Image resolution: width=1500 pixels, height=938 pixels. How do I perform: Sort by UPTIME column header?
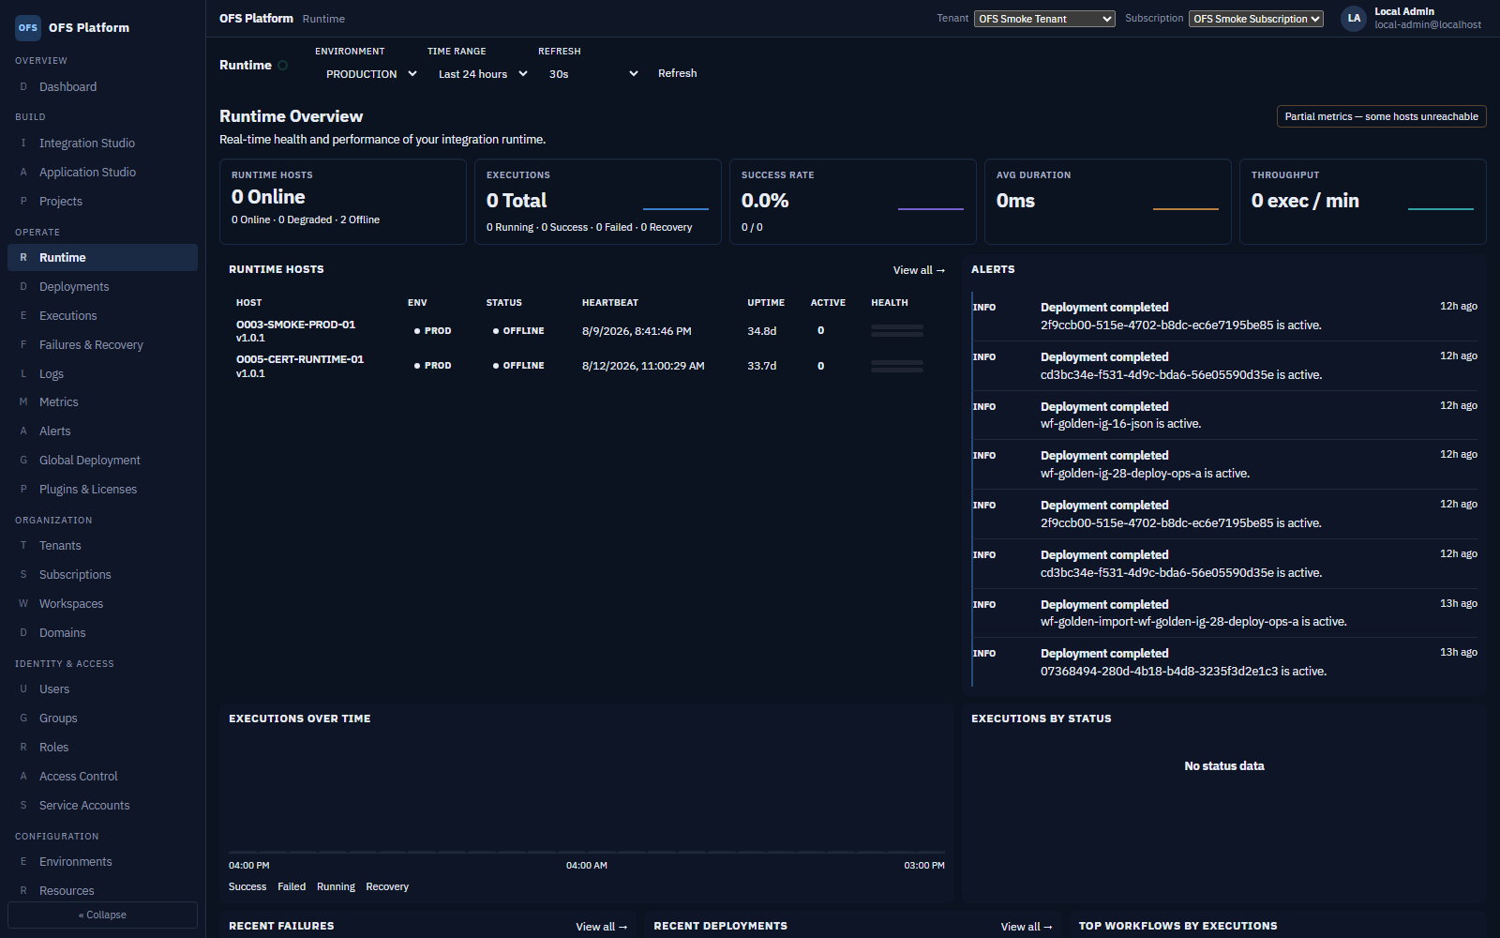pyautogui.click(x=766, y=303)
